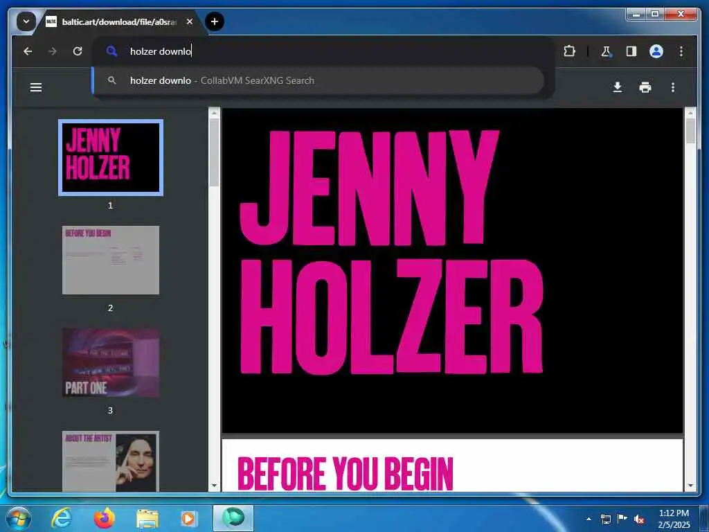Open a new tab with plus button

pyautogui.click(x=215, y=21)
